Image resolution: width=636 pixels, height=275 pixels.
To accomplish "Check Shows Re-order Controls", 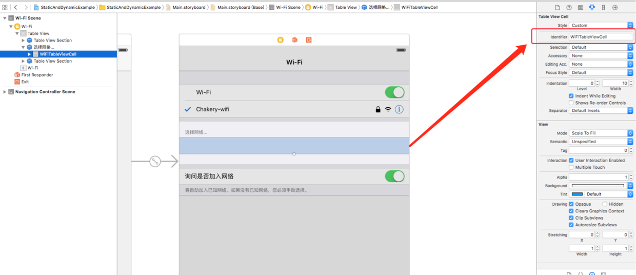I will click(571, 103).
